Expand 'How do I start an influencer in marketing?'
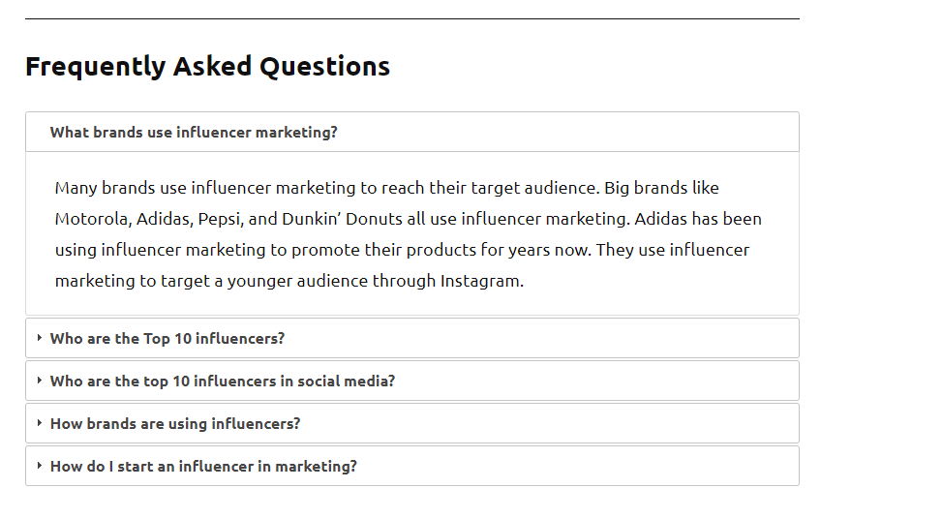Image resolution: width=942 pixels, height=519 pixels. coord(203,467)
